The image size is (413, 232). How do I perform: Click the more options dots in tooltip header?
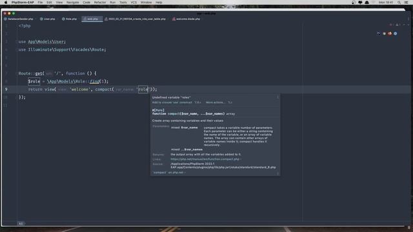[x=277, y=97]
